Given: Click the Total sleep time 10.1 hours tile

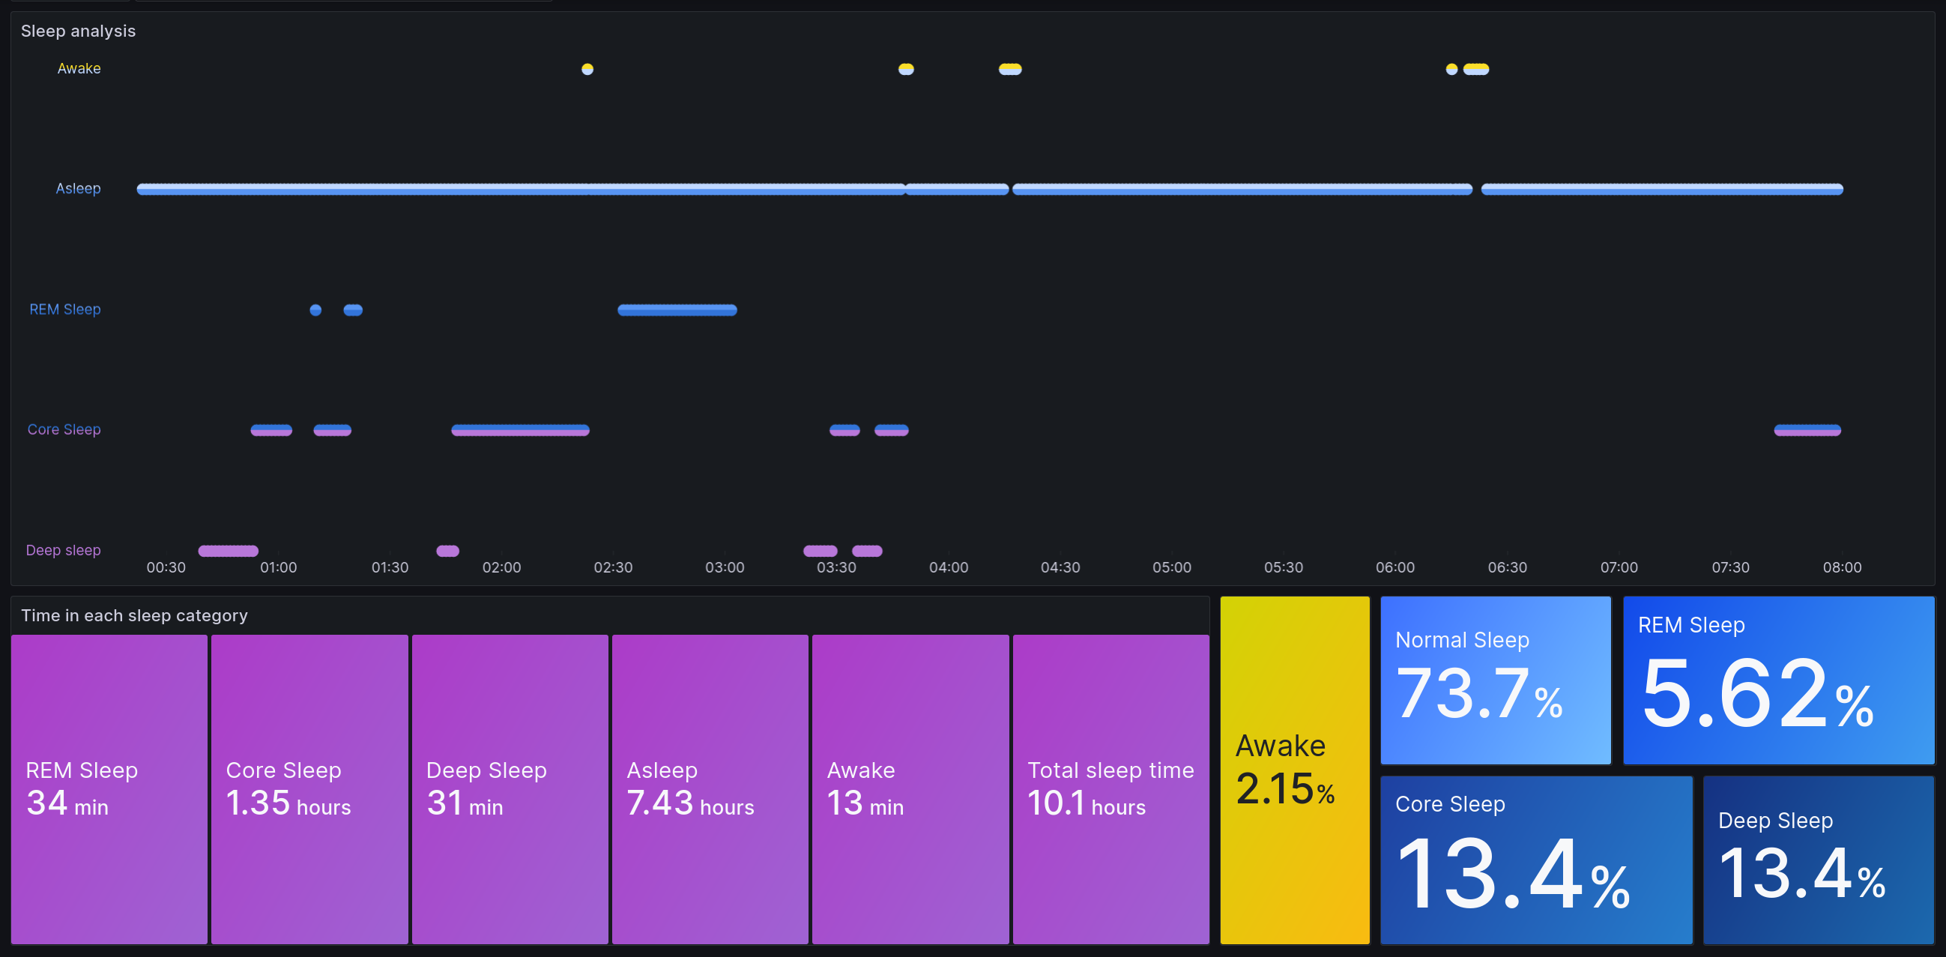Looking at the screenshot, I should (x=1111, y=788).
